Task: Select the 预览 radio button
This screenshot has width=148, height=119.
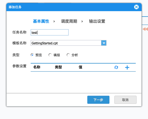Action: click(x=32, y=55)
